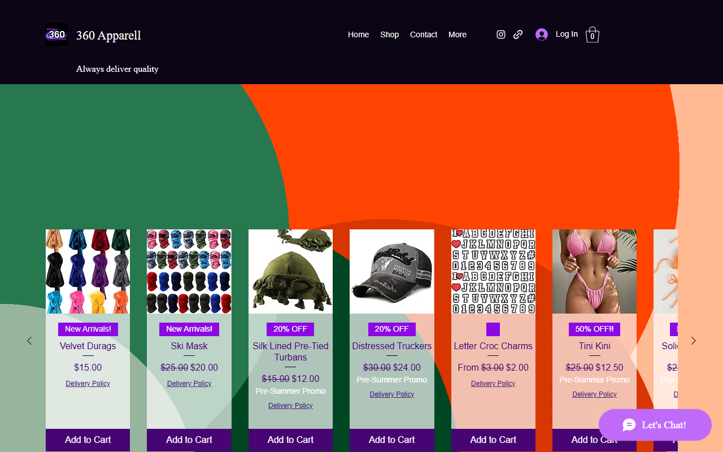Click the 50% OFF!! badge on Tini Kini
The width and height of the screenshot is (723, 452).
594,329
